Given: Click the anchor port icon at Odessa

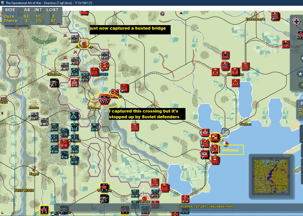Looking at the screenshot, I should pos(223,131).
